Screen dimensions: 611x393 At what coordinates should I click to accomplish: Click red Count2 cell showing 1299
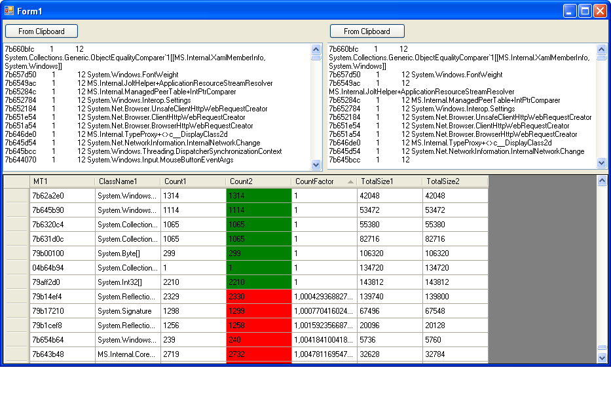pyautogui.click(x=259, y=311)
